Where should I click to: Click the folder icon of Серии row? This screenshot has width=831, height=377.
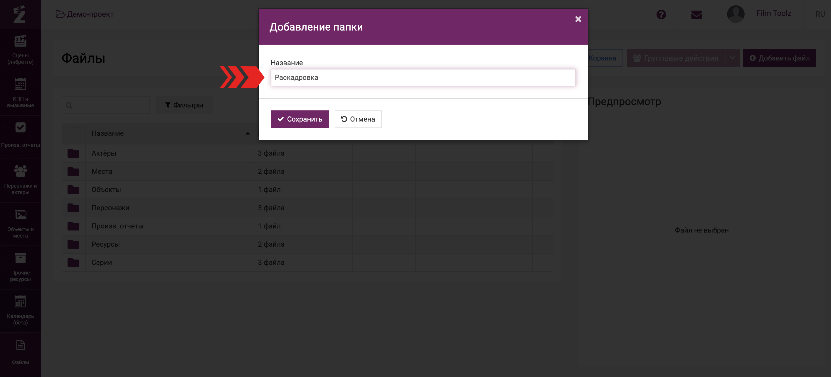[x=73, y=262]
